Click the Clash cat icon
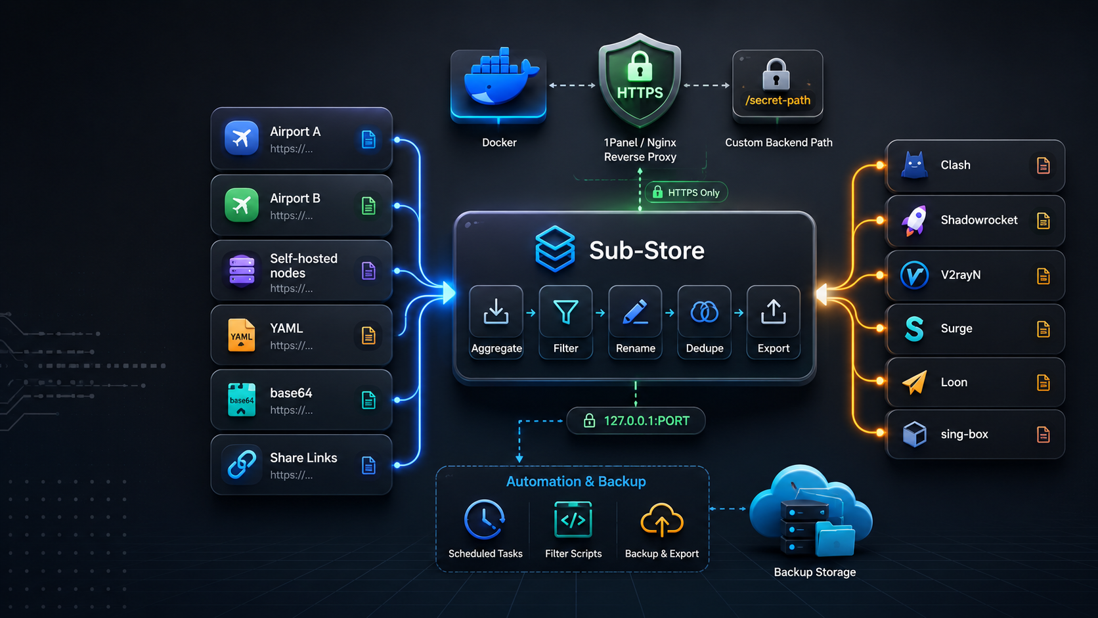The image size is (1098, 618). (x=914, y=165)
